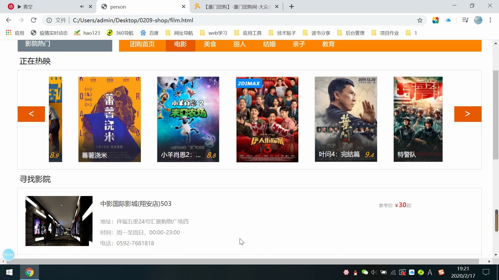Open the 蕃薯浇米 movie poster
499x280 pixels.
pyautogui.click(x=109, y=119)
